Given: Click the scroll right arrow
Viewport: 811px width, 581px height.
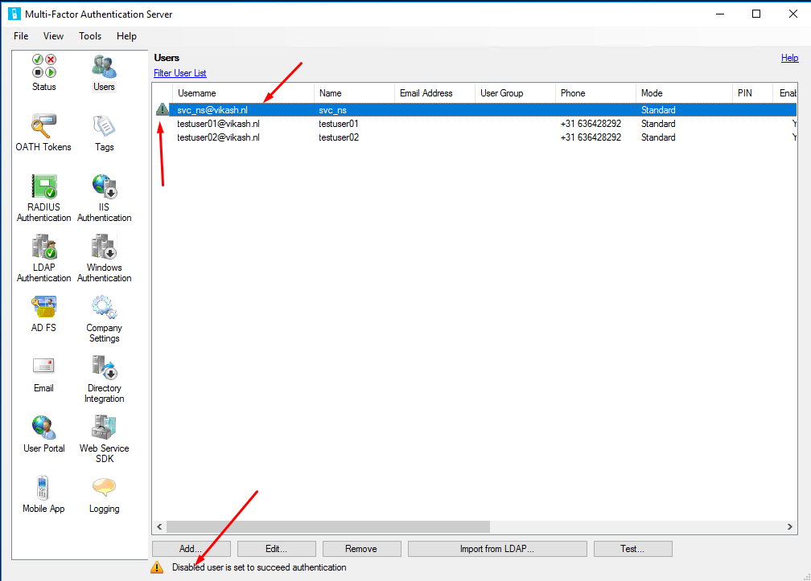Looking at the screenshot, I should tap(790, 527).
